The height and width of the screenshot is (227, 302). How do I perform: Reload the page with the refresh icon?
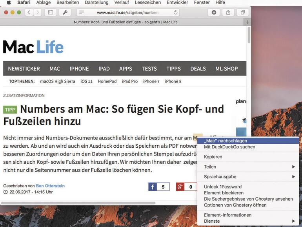[175, 12]
